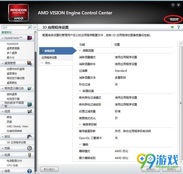Viewport: 183px width, 174px height.
Task: Click the 默认值(E) defaults button
Action: tap(49, 169)
